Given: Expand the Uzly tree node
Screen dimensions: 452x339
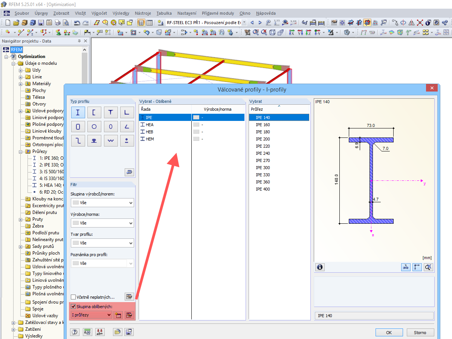Looking at the screenshot, I should (21, 70).
